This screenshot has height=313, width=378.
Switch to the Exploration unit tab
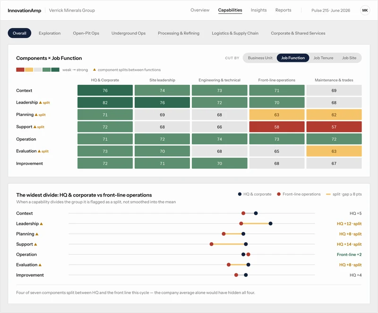(50, 33)
